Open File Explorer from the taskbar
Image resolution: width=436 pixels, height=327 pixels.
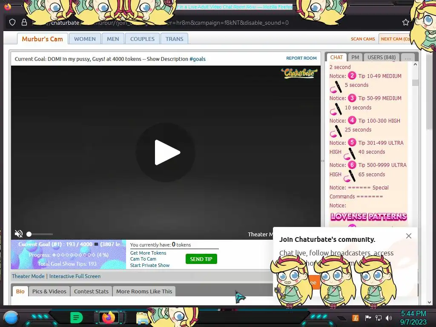pos(142,318)
